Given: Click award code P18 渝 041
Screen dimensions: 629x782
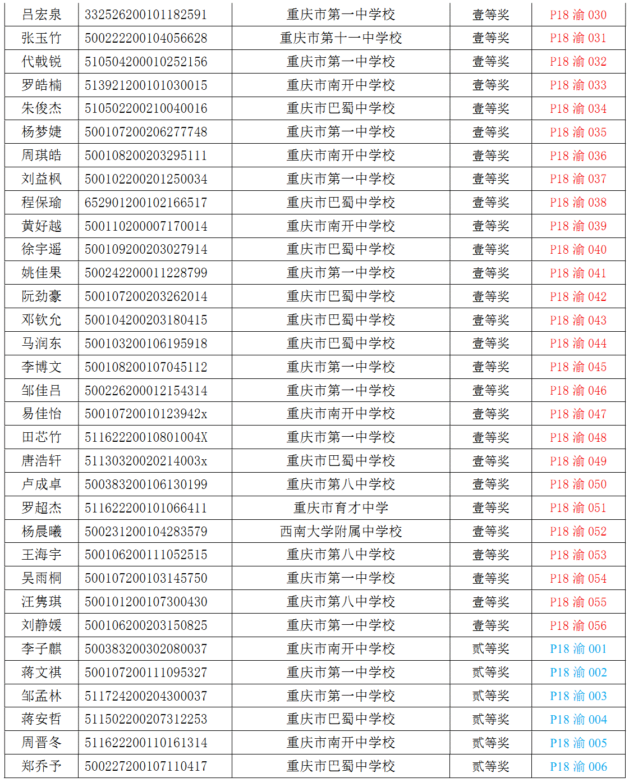Looking at the screenshot, I should pos(578,273).
